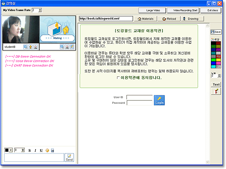Click student8's webcam record icon
The height and width of the screenshot is (169, 226).
(x=36, y=47)
